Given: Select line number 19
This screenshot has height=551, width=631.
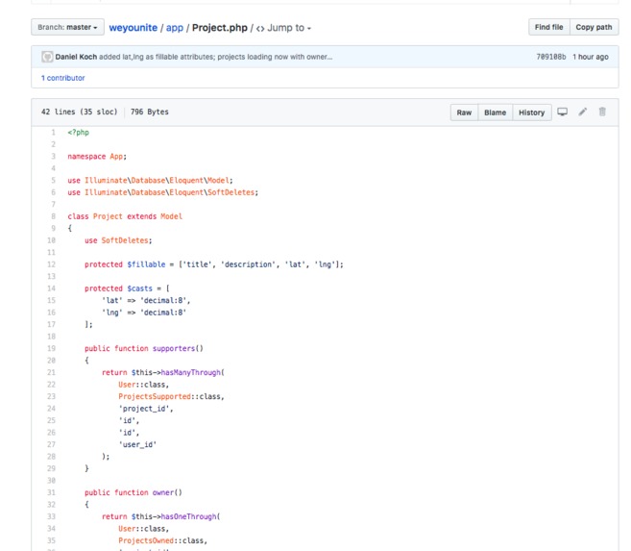Looking at the screenshot, I should tap(51, 348).
